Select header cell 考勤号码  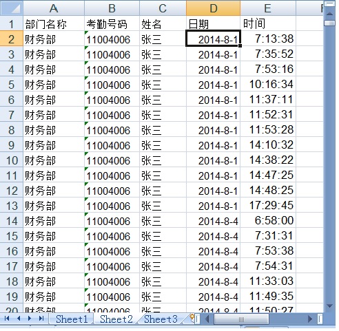(x=112, y=23)
